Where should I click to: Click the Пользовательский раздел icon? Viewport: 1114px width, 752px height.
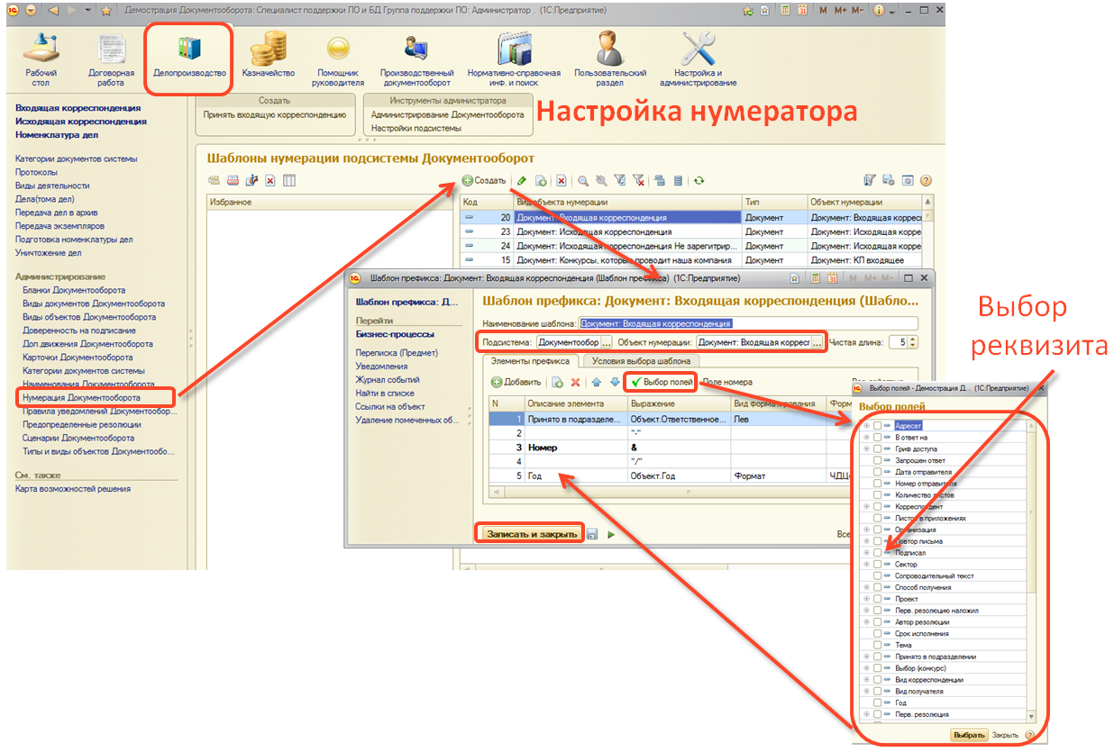pyautogui.click(x=610, y=57)
